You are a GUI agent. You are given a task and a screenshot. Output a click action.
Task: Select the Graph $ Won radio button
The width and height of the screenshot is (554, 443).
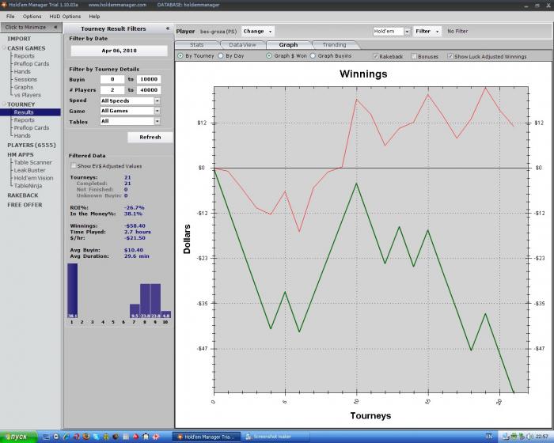pyautogui.click(x=269, y=56)
